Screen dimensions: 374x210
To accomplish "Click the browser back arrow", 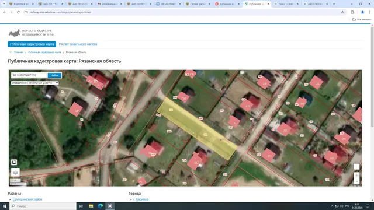I will (4, 12).
